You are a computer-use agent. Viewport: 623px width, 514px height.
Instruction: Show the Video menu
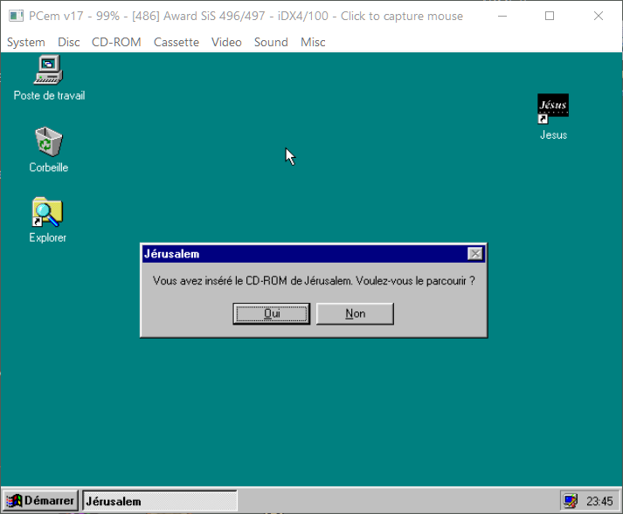click(226, 42)
